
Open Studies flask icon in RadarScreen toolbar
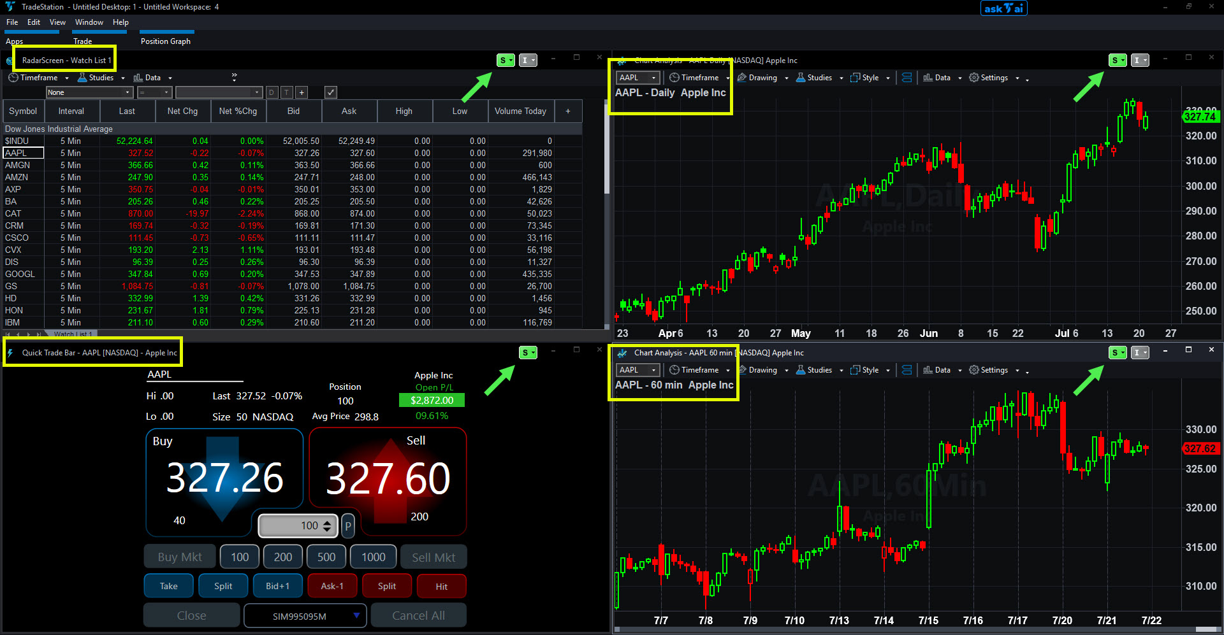pos(82,78)
